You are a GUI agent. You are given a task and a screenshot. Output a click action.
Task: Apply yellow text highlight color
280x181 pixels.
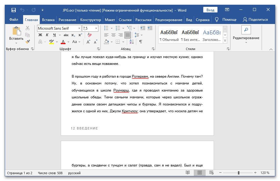point(52,42)
